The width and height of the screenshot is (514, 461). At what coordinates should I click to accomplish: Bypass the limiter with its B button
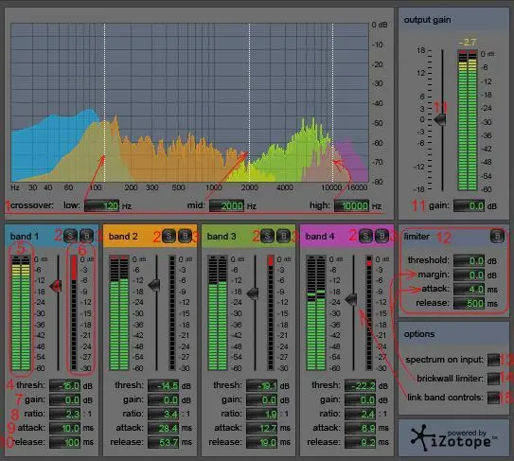click(x=497, y=236)
